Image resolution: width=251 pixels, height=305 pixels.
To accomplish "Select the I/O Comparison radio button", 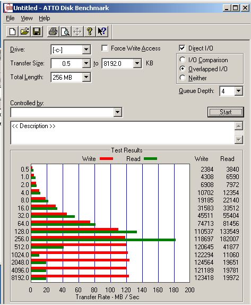I will [183, 60].
